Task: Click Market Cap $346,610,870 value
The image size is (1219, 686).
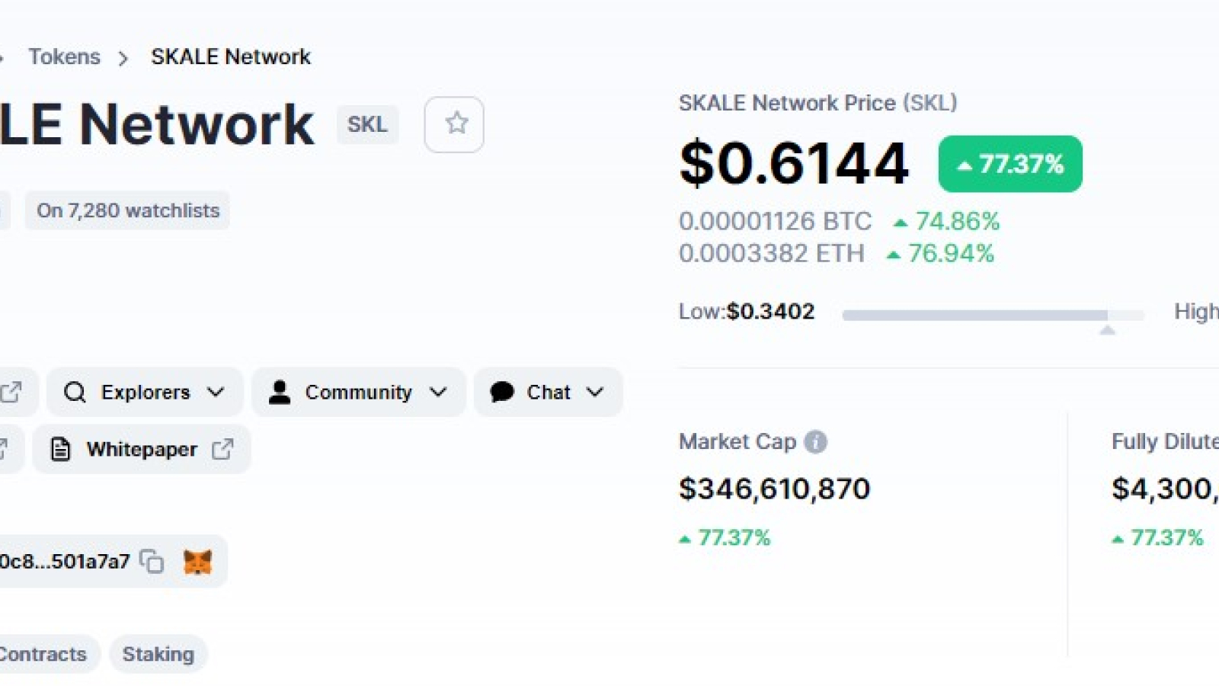Action: tap(774, 489)
